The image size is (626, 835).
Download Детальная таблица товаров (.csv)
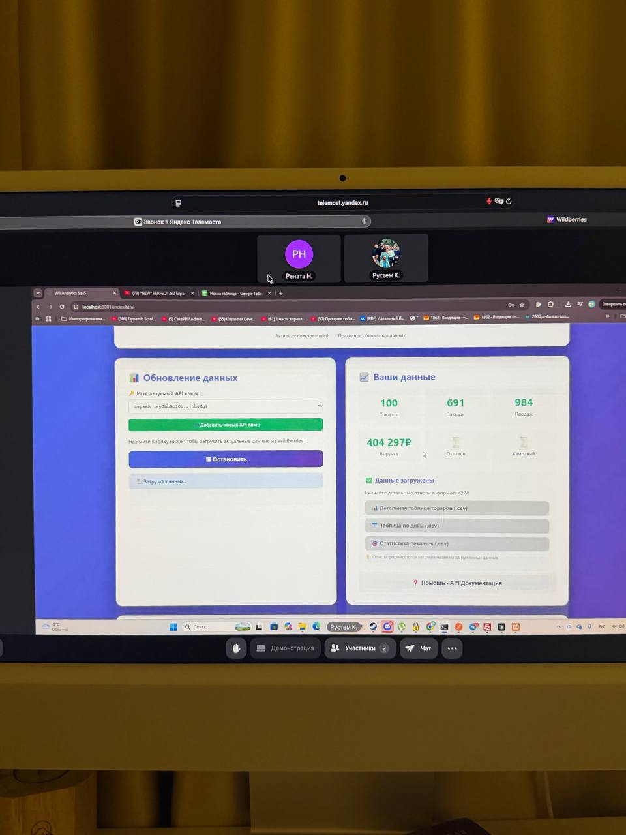click(x=456, y=508)
